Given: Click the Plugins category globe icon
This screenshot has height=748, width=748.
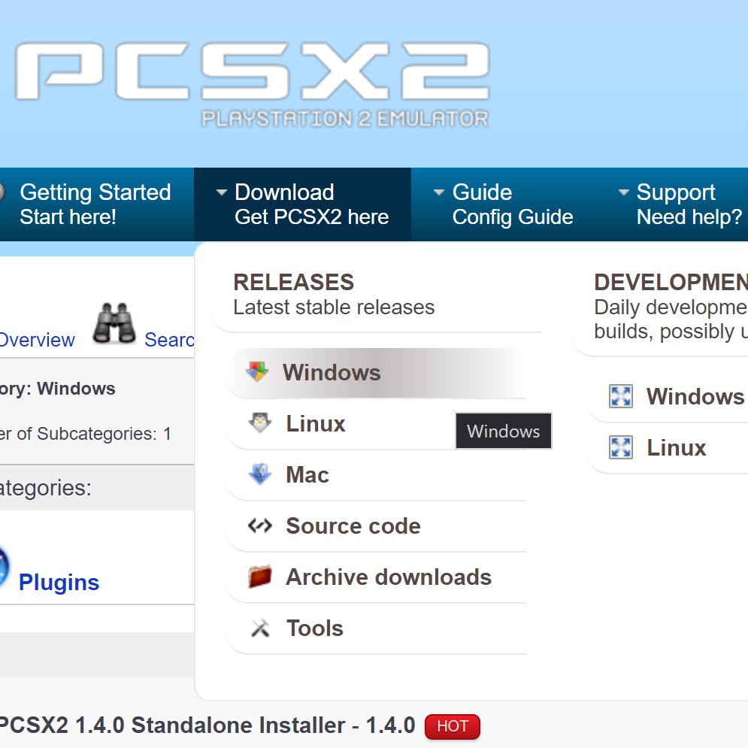Looking at the screenshot, I should pyautogui.click(x=4, y=566).
